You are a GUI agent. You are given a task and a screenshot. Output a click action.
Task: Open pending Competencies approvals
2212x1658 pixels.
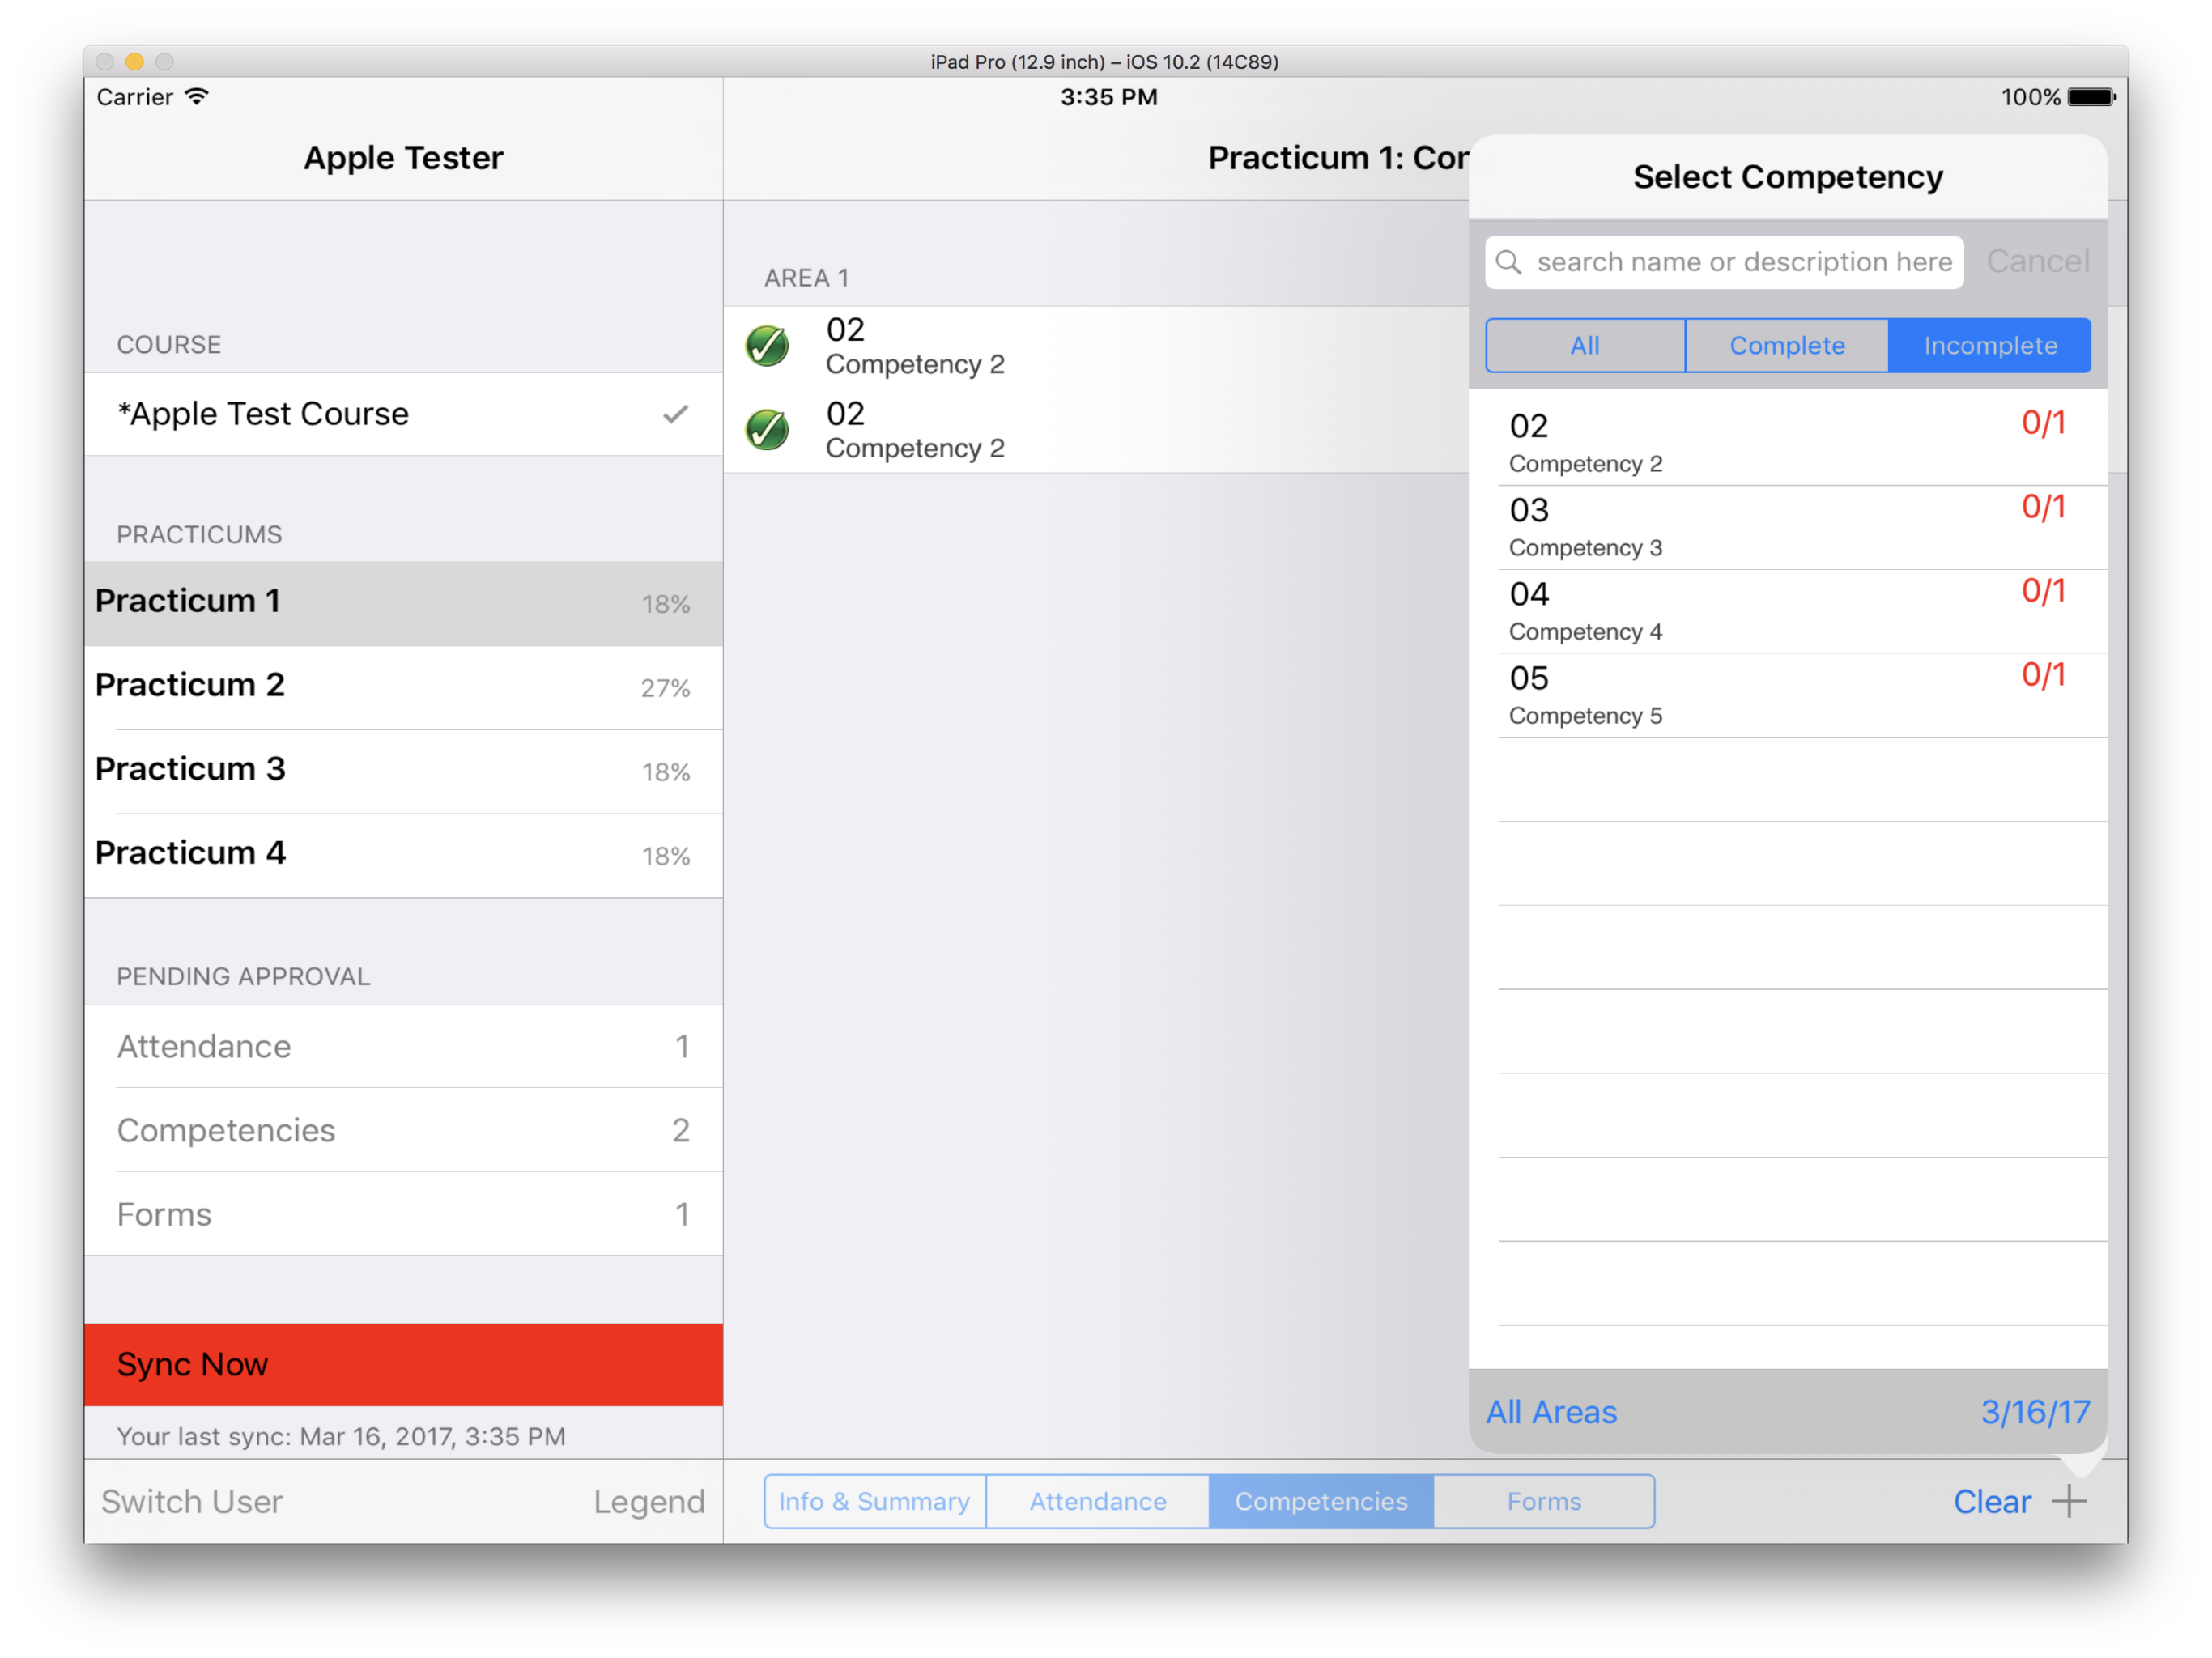pyautogui.click(x=404, y=1130)
